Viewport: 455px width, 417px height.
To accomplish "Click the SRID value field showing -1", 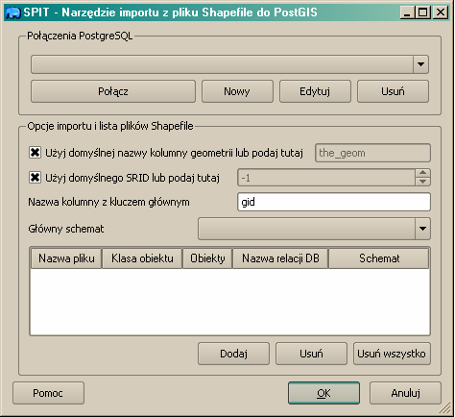I will point(326,178).
